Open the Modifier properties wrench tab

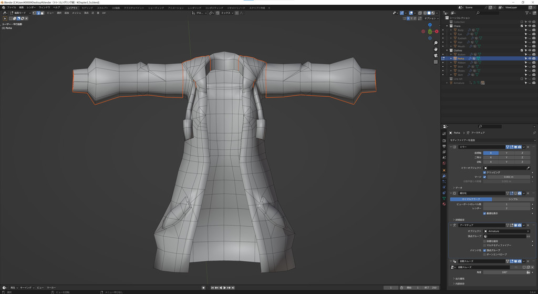point(444,176)
